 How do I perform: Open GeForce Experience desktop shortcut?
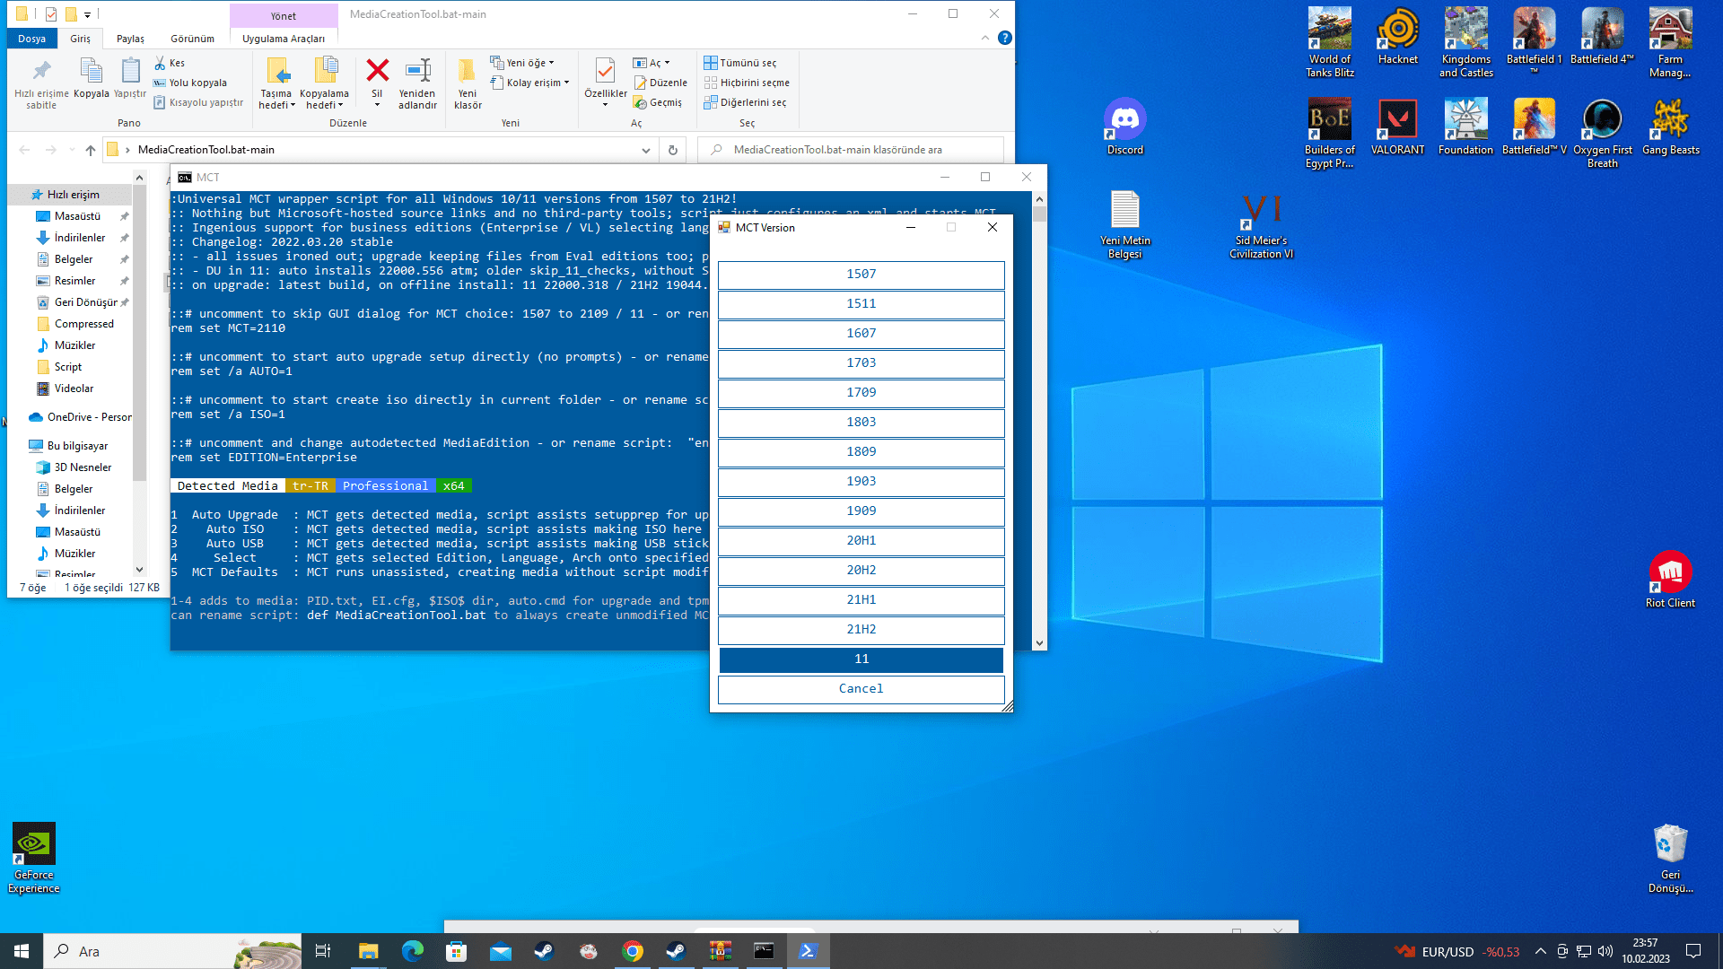[x=34, y=859]
